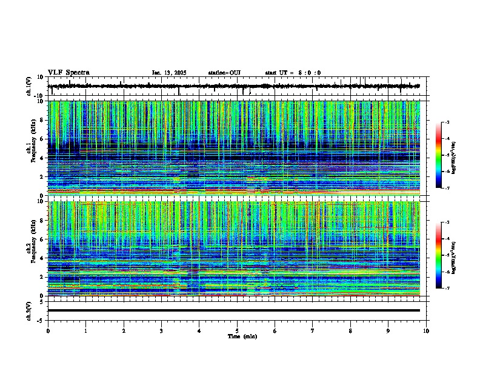480x371 pixels.
Task: Click inside the ch.2 spectrogram panel
Action: (x=234, y=249)
